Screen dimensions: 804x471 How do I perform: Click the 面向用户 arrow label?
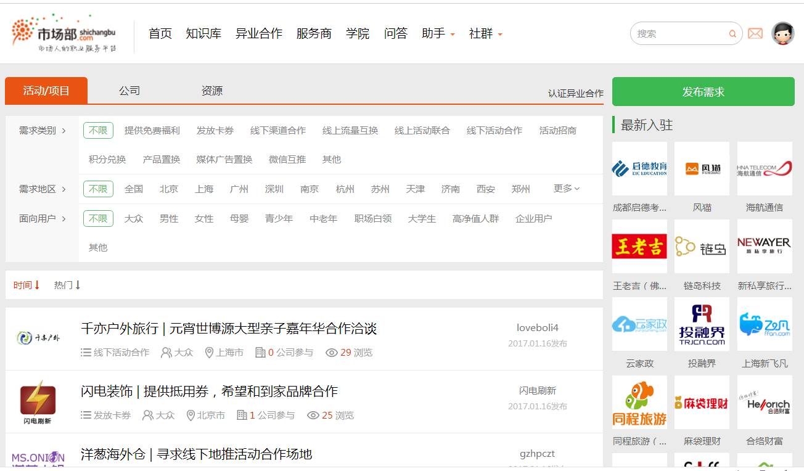43,218
